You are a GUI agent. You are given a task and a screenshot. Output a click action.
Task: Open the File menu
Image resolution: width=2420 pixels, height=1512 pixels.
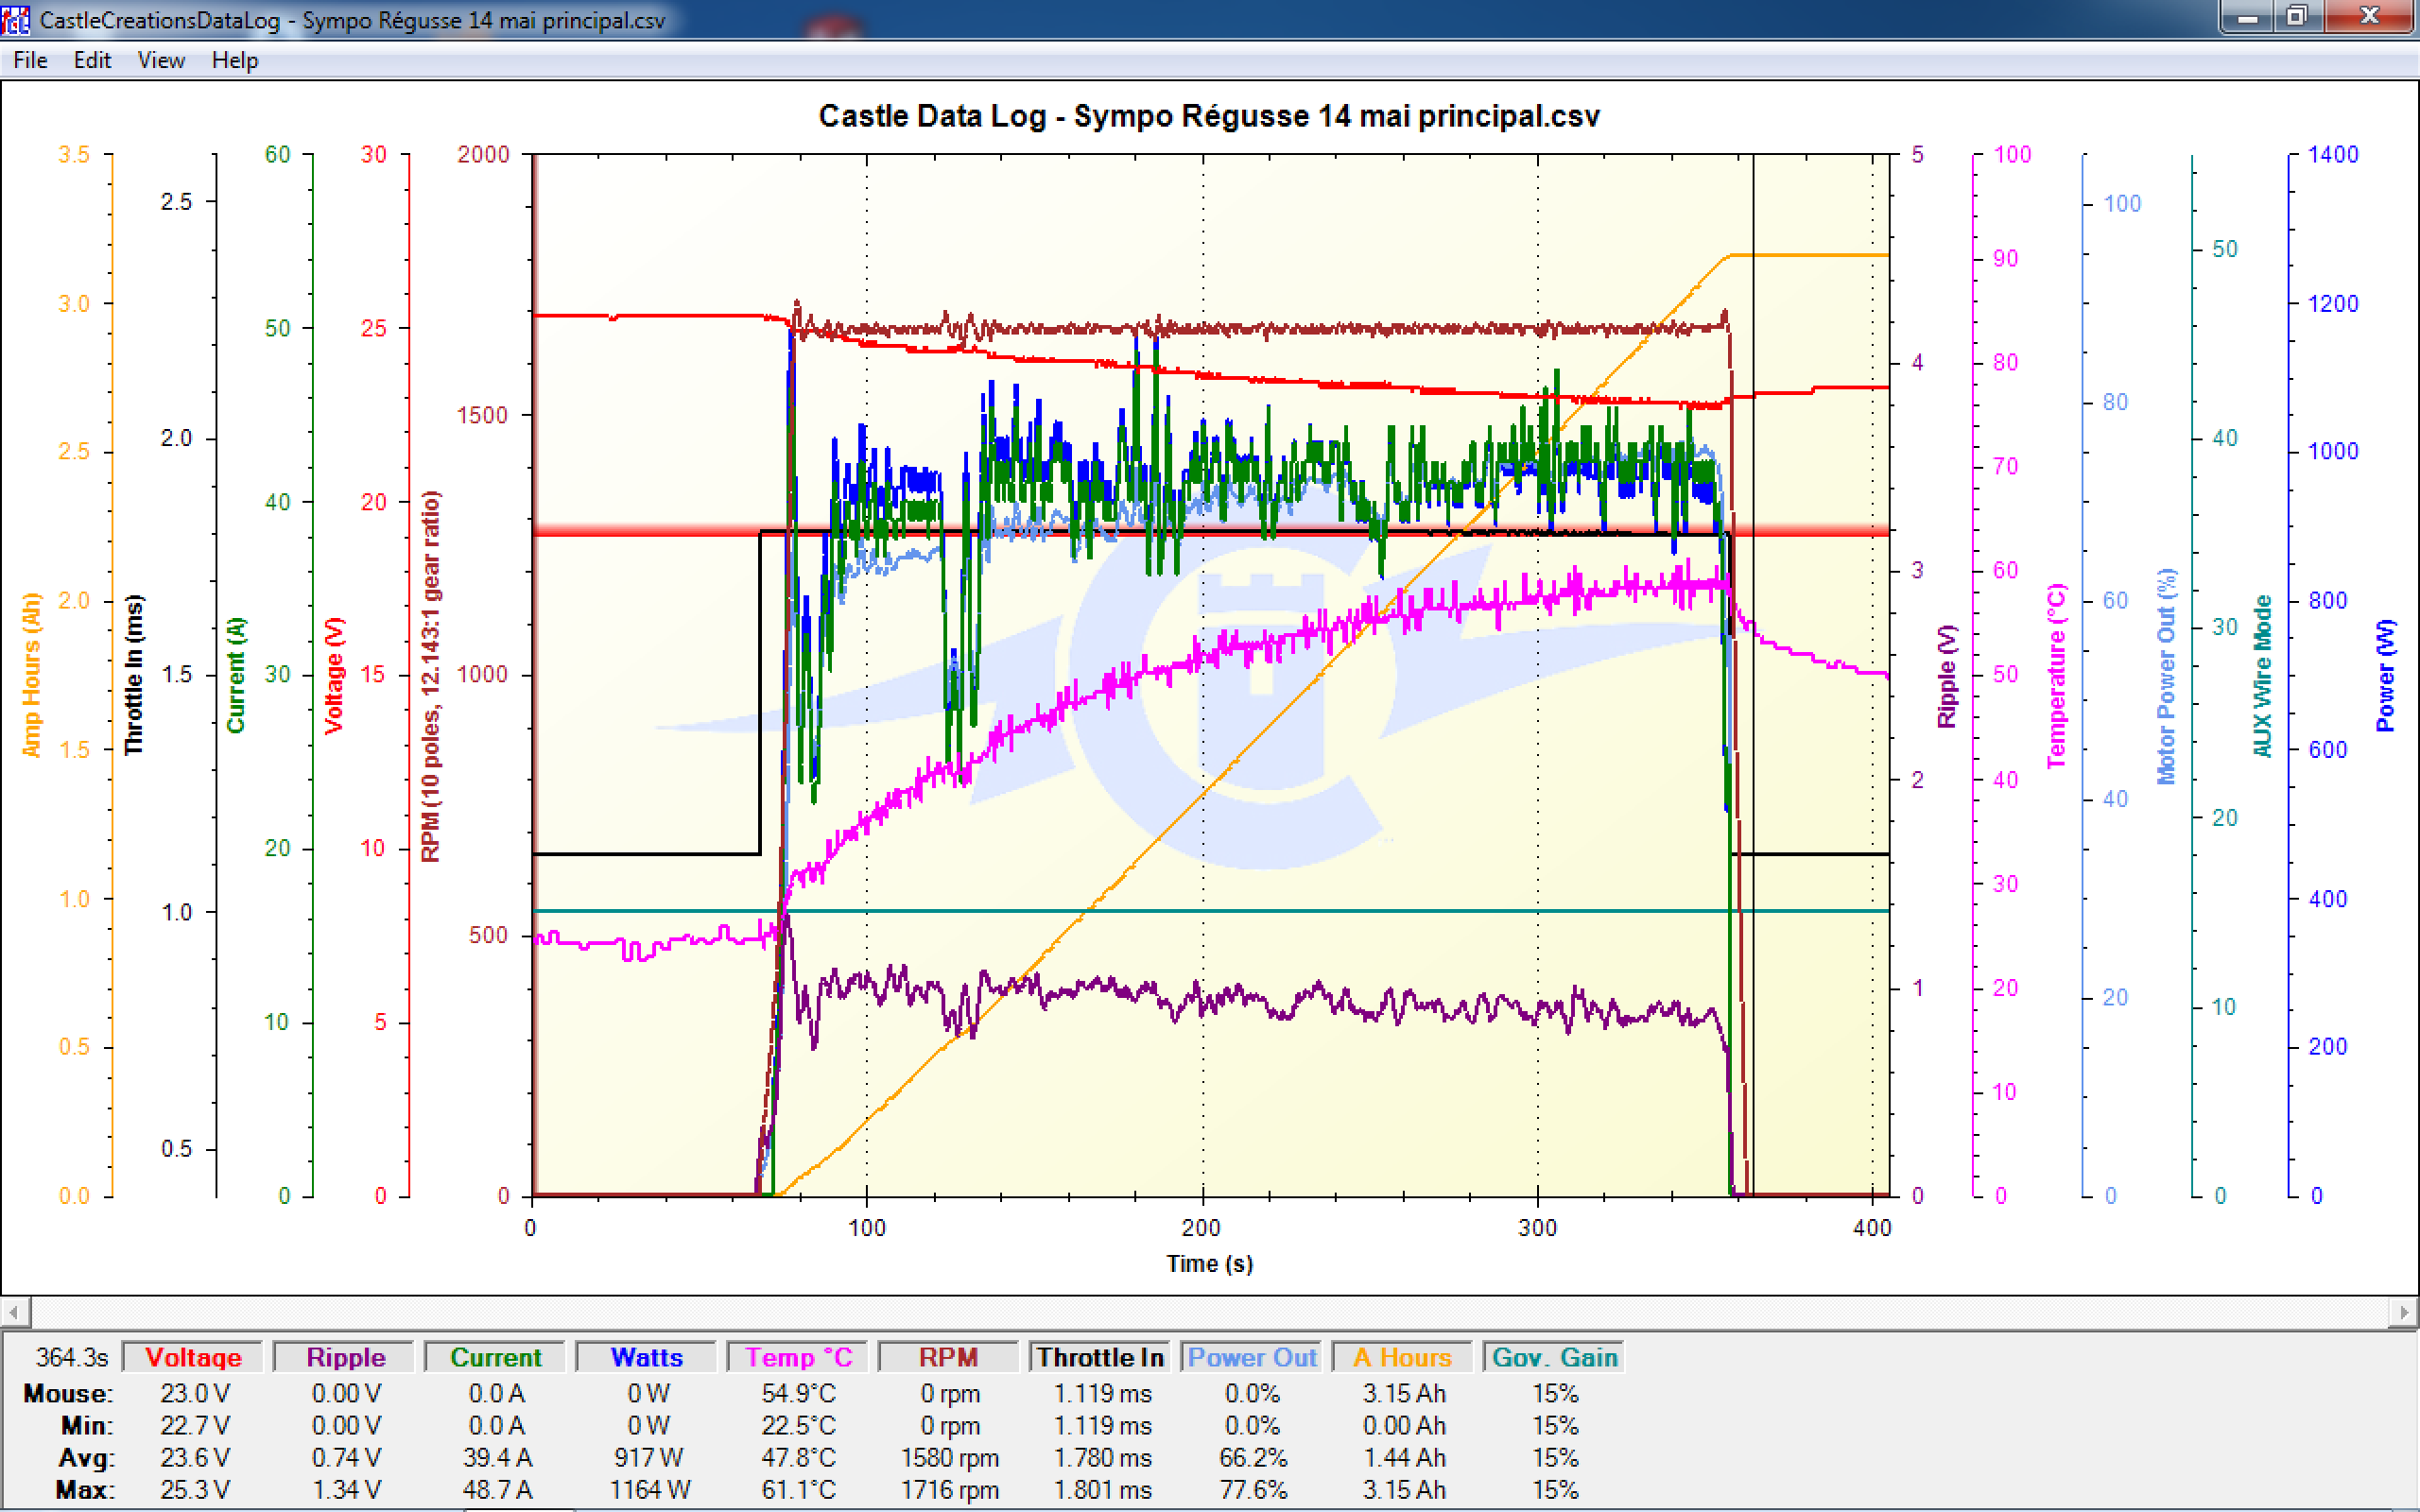click(30, 60)
